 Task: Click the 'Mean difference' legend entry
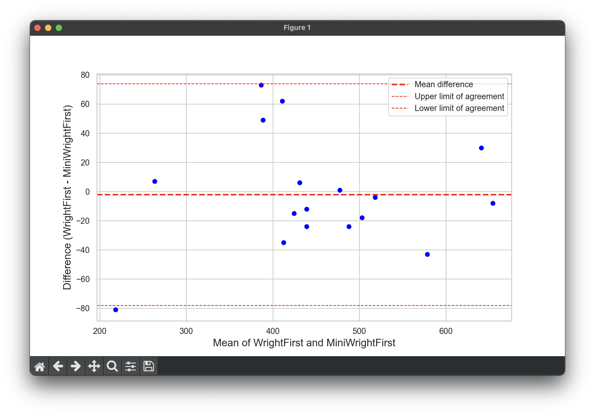pyautogui.click(x=444, y=84)
